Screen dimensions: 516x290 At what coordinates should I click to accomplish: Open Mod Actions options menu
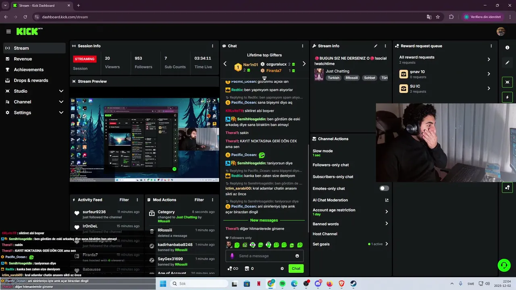click(212, 200)
